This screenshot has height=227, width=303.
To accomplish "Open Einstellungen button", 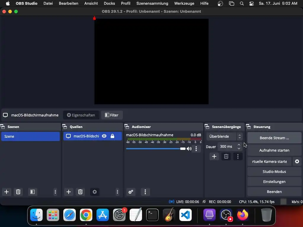I will pyautogui.click(x=274, y=182).
